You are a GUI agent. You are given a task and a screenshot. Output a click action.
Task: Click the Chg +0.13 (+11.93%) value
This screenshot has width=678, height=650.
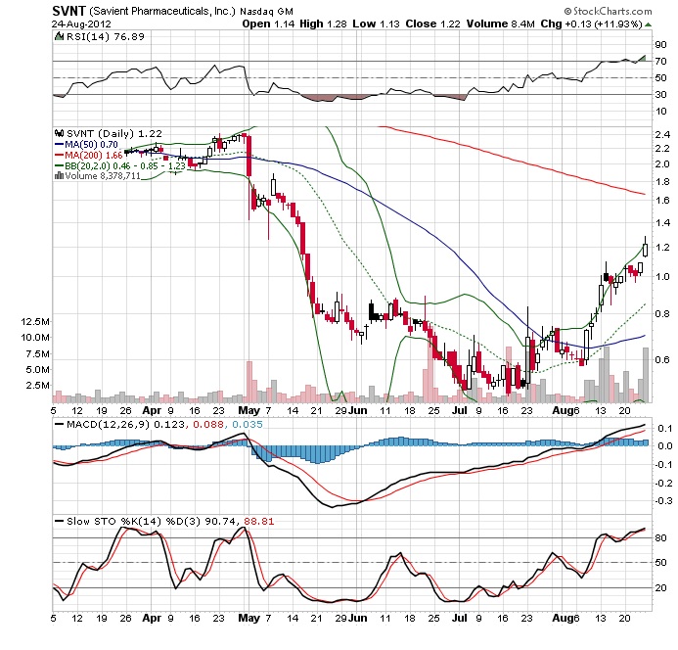591,23
